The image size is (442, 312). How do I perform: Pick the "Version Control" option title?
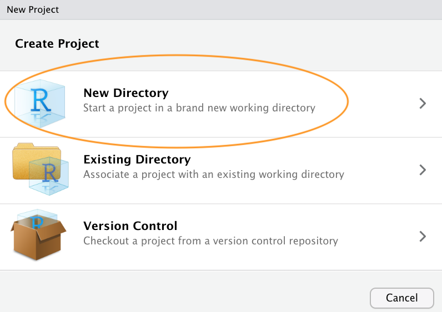(x=130, y=226)
